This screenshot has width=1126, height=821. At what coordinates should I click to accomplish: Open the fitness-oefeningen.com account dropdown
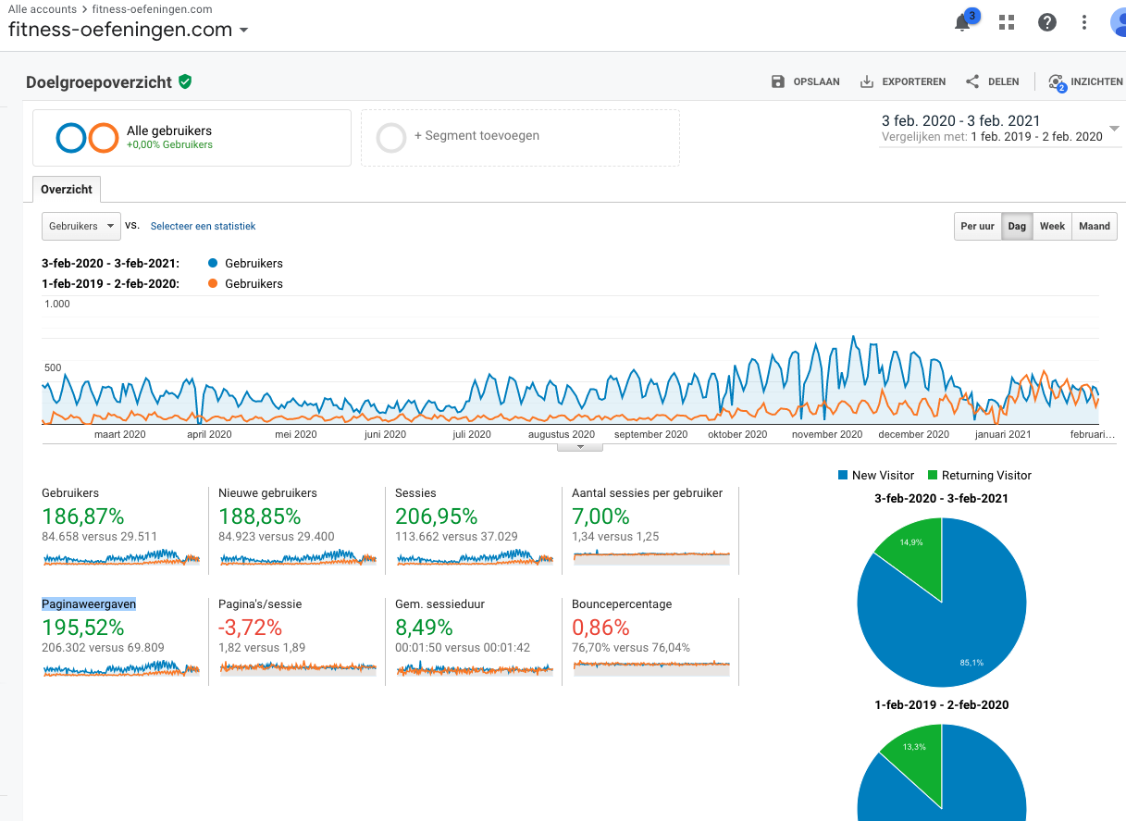129,30
